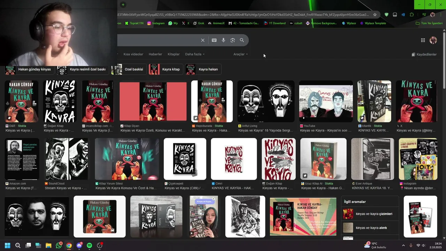Open Spotify from the taskbar

click(89, 245)
